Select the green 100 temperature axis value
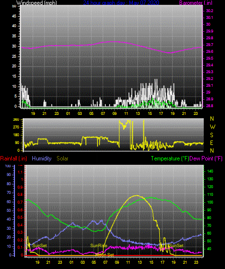This screenshot has height=269, width=225. pyautogui.click(x=210, y=202)
